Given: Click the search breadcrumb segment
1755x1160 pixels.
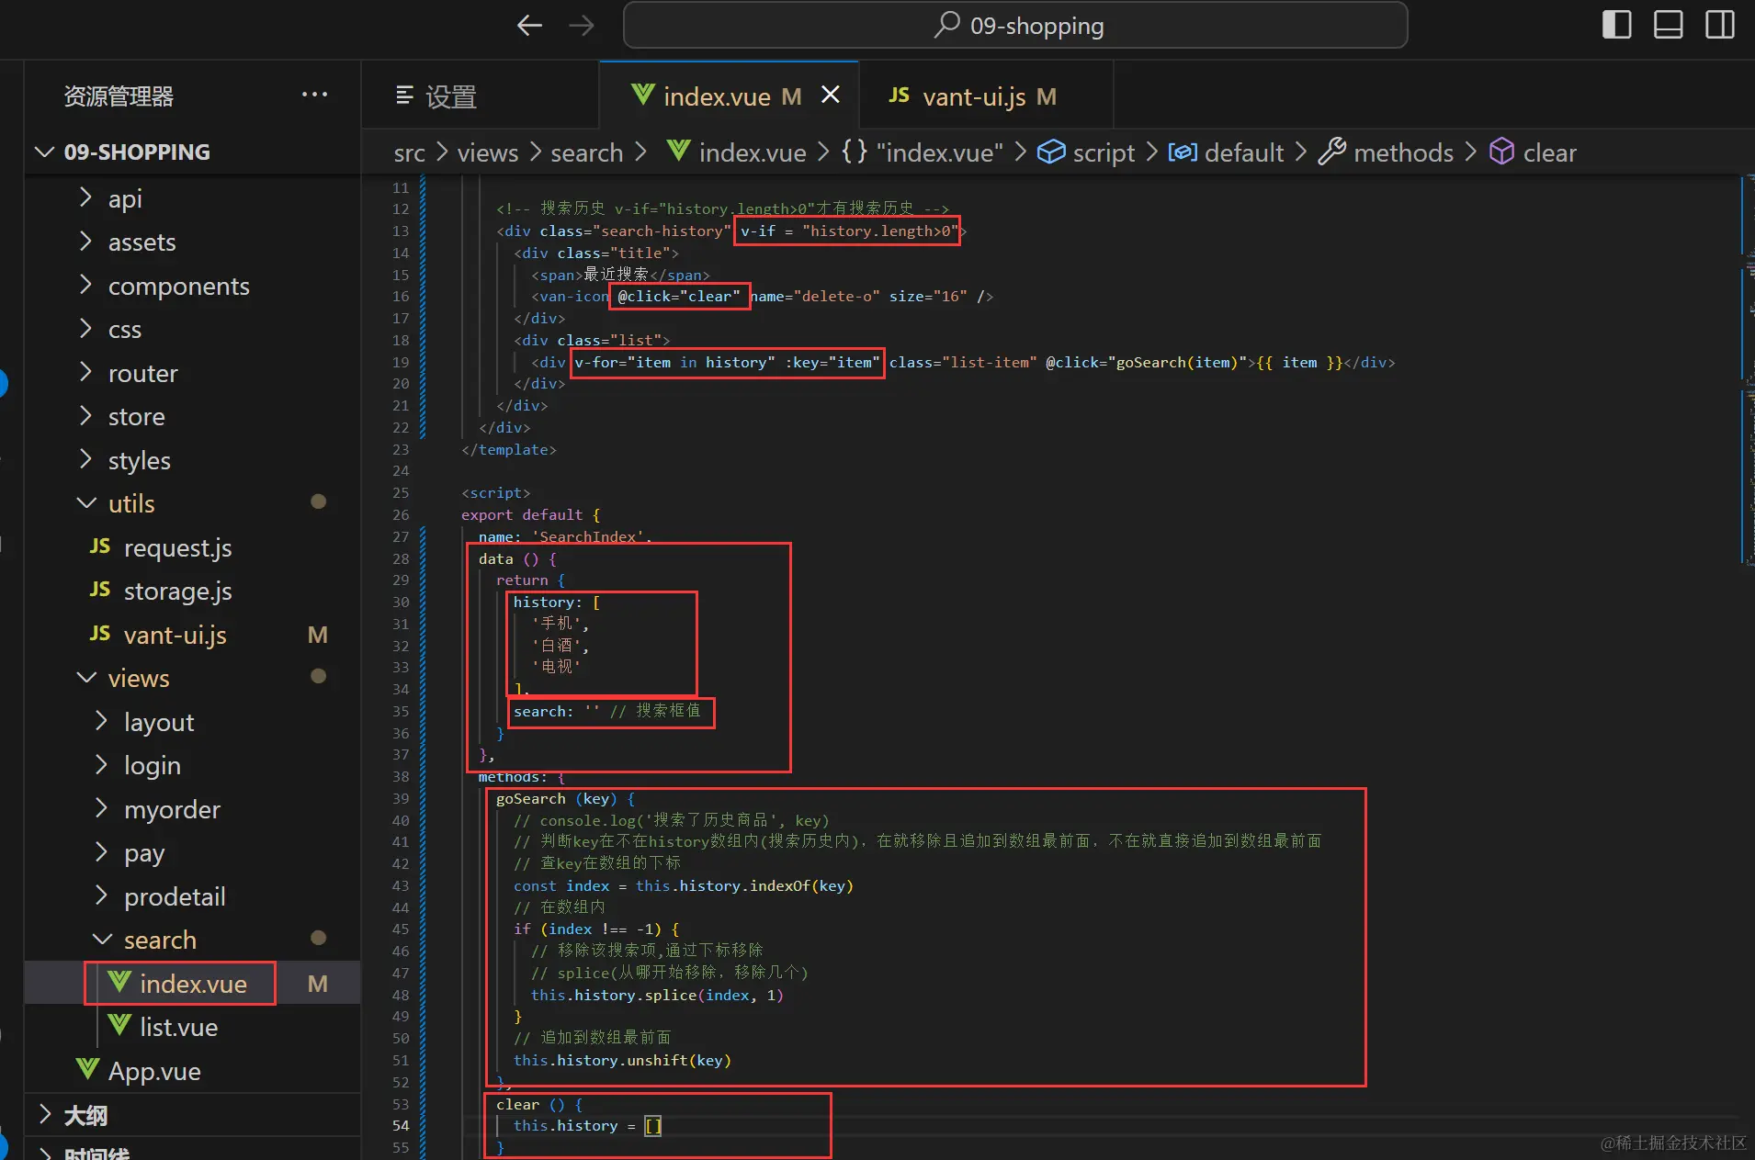Looking at the screenshot, I should (x=586, y=152).
